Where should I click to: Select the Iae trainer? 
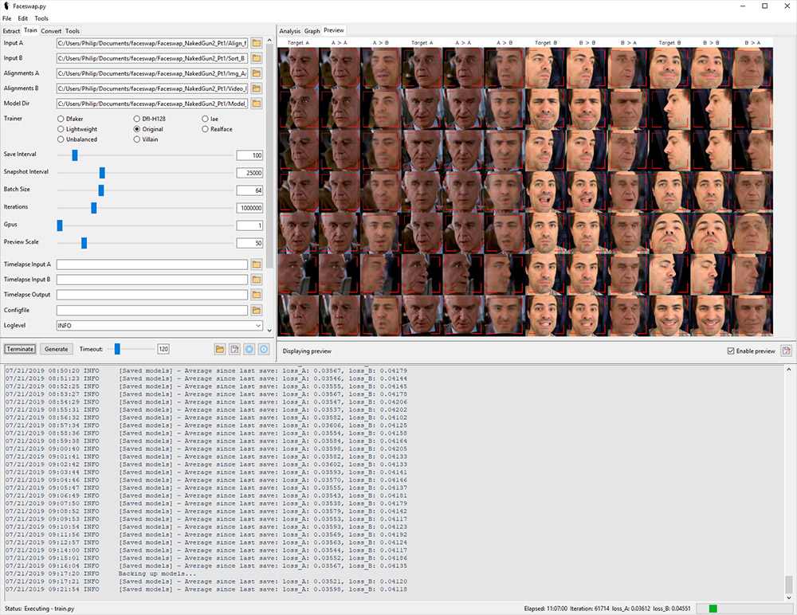click(x=210, y=119)
